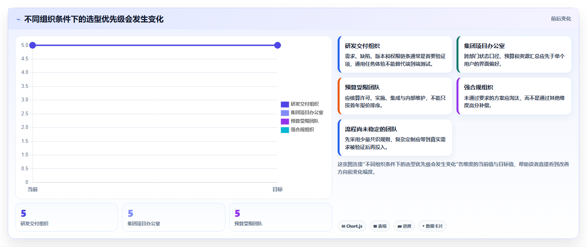587x247 pixels.
Task: Click the icon inside the Chart.js chip
Action: tap(343, 226)
